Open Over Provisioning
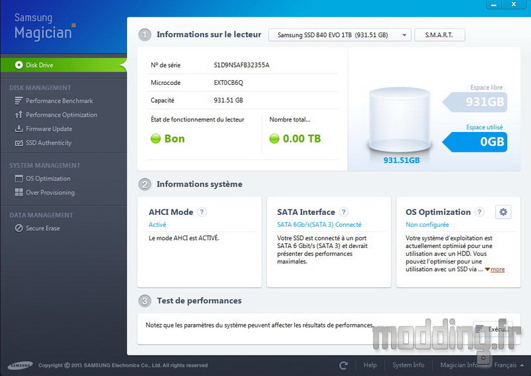Screen dimensions: 531x376 (50, 192)
